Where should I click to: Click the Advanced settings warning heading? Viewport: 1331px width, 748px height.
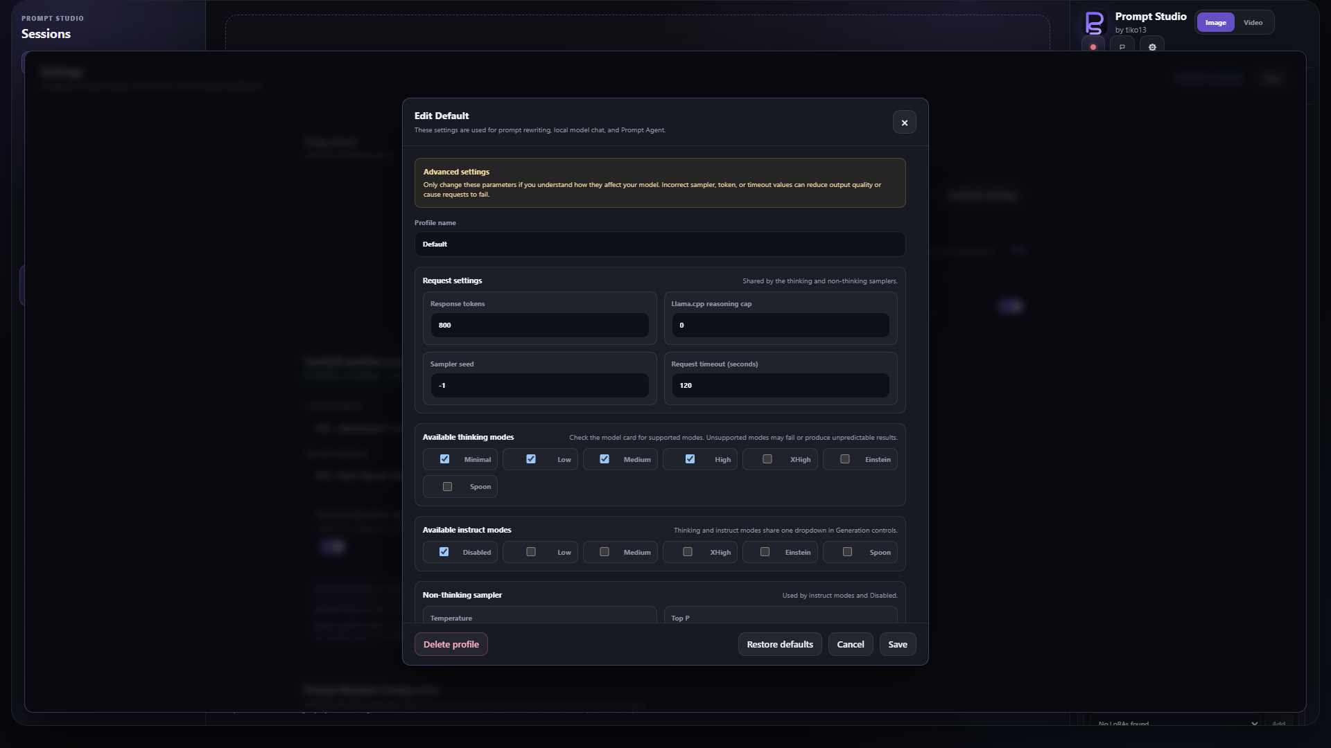pyautogui.click(x=456, y=172)
